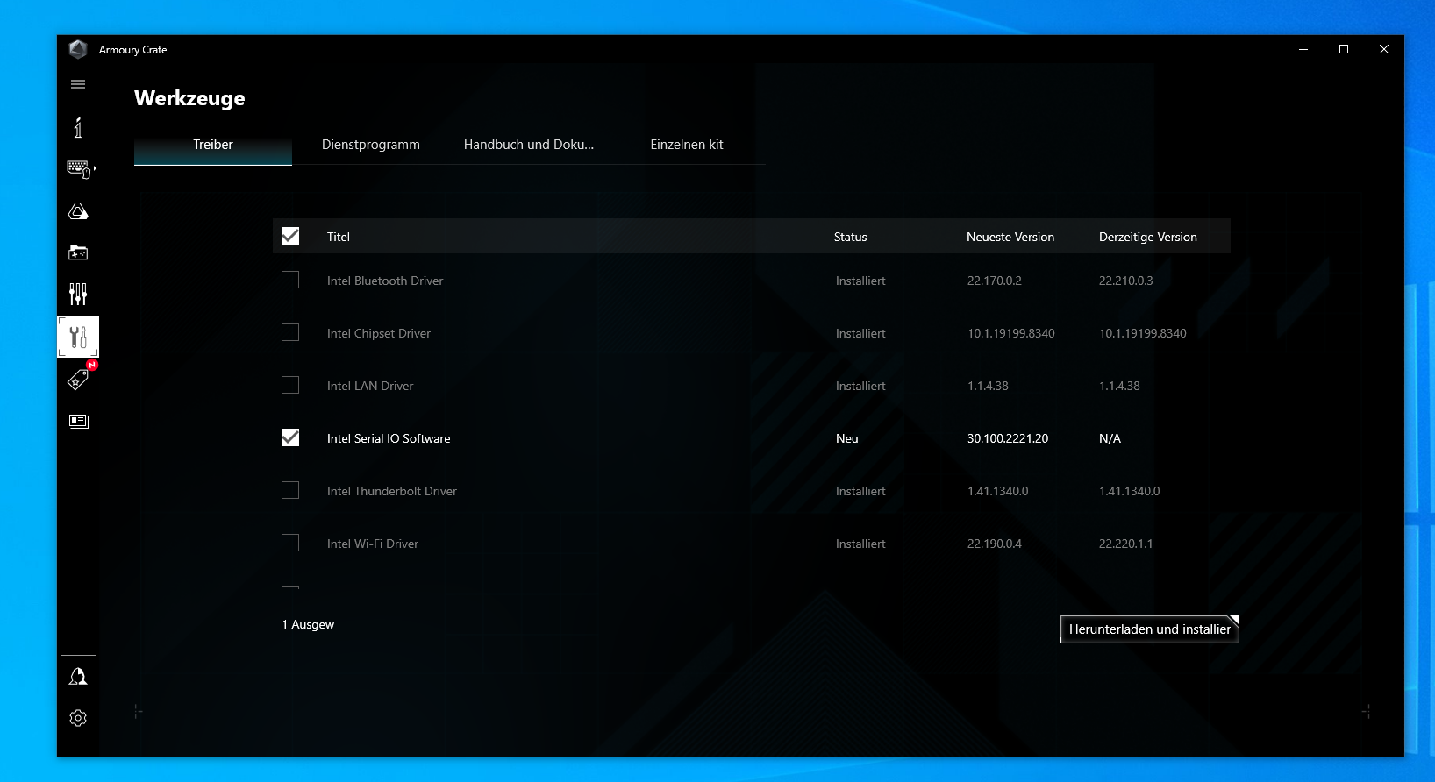This screenshot has height=782, width=1435.
Task: Click Installiert status of Intel LAN Driver
Action: pos(860,386)
